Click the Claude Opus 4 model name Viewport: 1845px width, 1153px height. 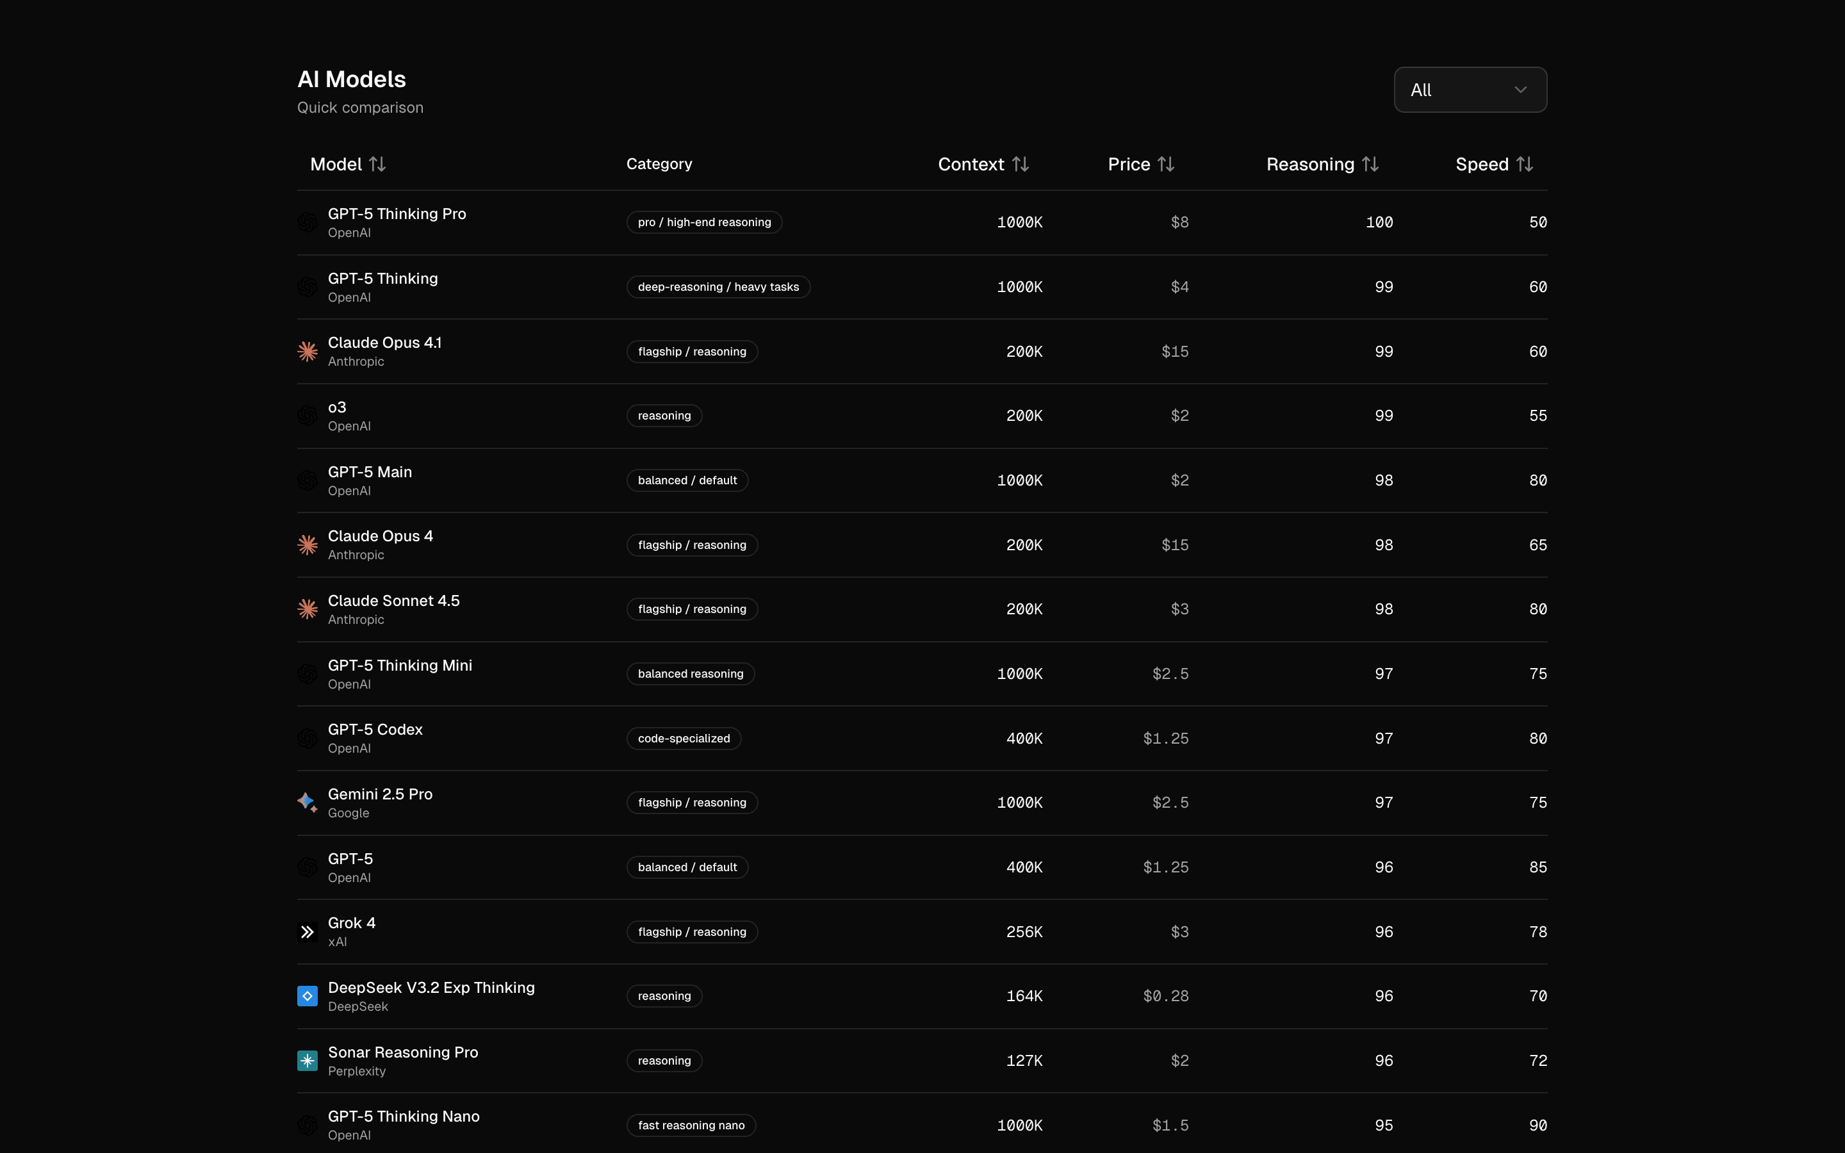coord(381,536)
